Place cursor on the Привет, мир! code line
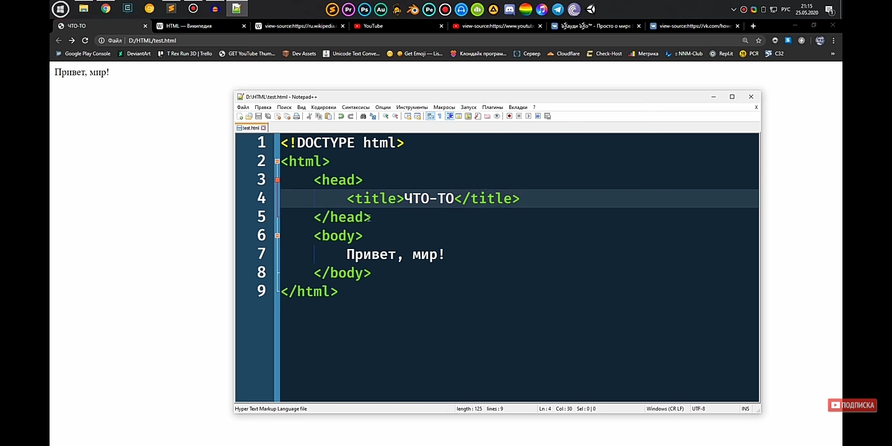This screenshot has height=446, width=892. pyautogui.click(x=395, y=254)
